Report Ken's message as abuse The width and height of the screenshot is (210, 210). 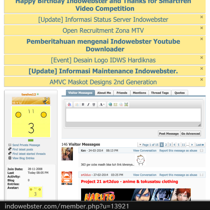(178, 150)
